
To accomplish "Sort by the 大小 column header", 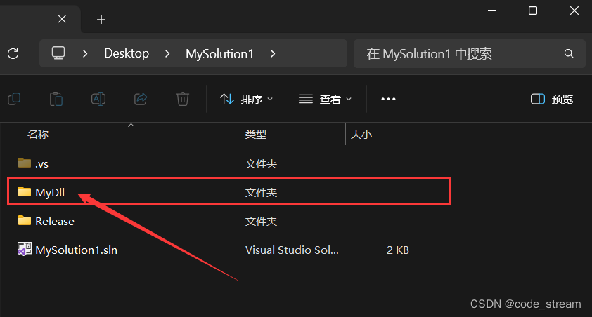I will pos(361,135).
